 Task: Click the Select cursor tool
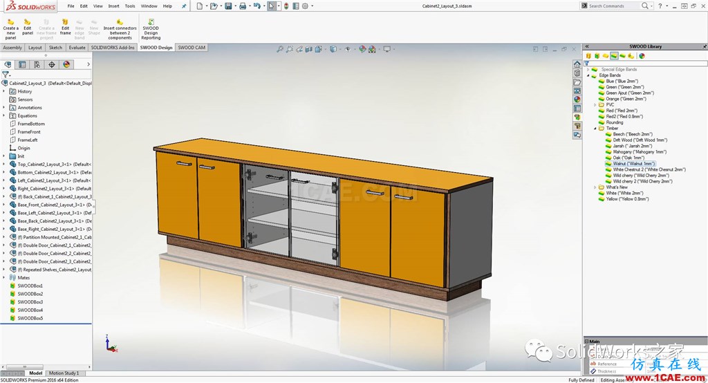click(271, 6)
